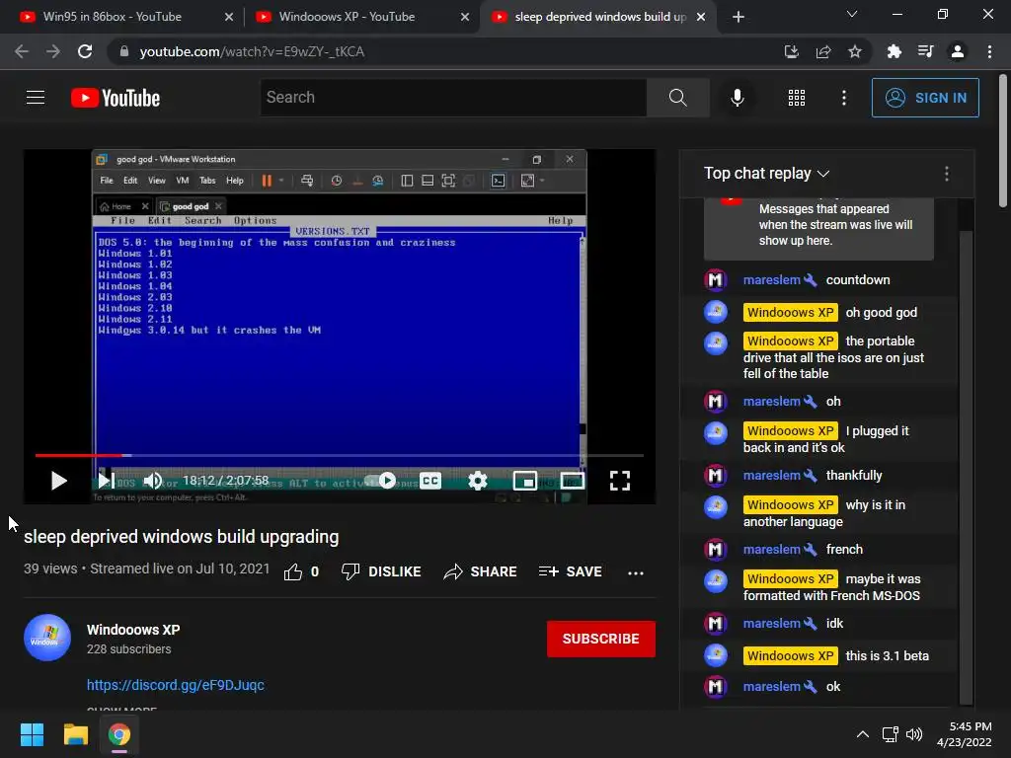Click the DISLIKE button

pyautogui.click(x=381, y=571)
